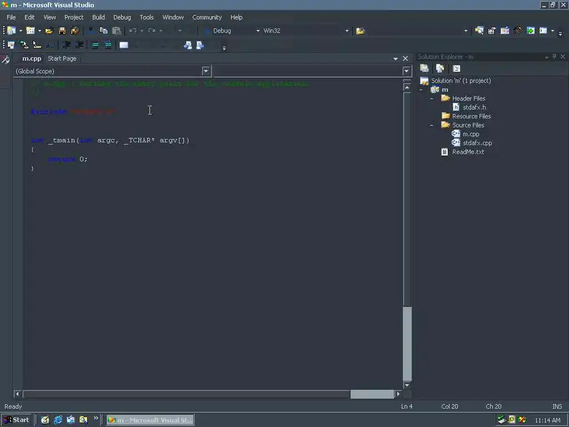Collapse the Header Files folder node
Image resolution: width=569 pixels, height=427 pixels.
(431, 98)
